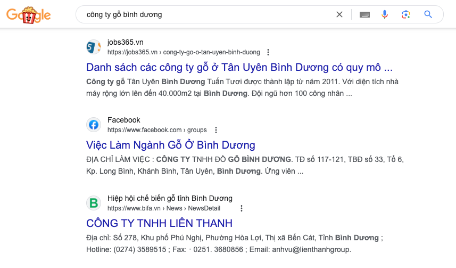456x268 pixels.
Task: Open Danh sách các công ty gỗ ở Tân Uyên result
Action: [239, 67]
